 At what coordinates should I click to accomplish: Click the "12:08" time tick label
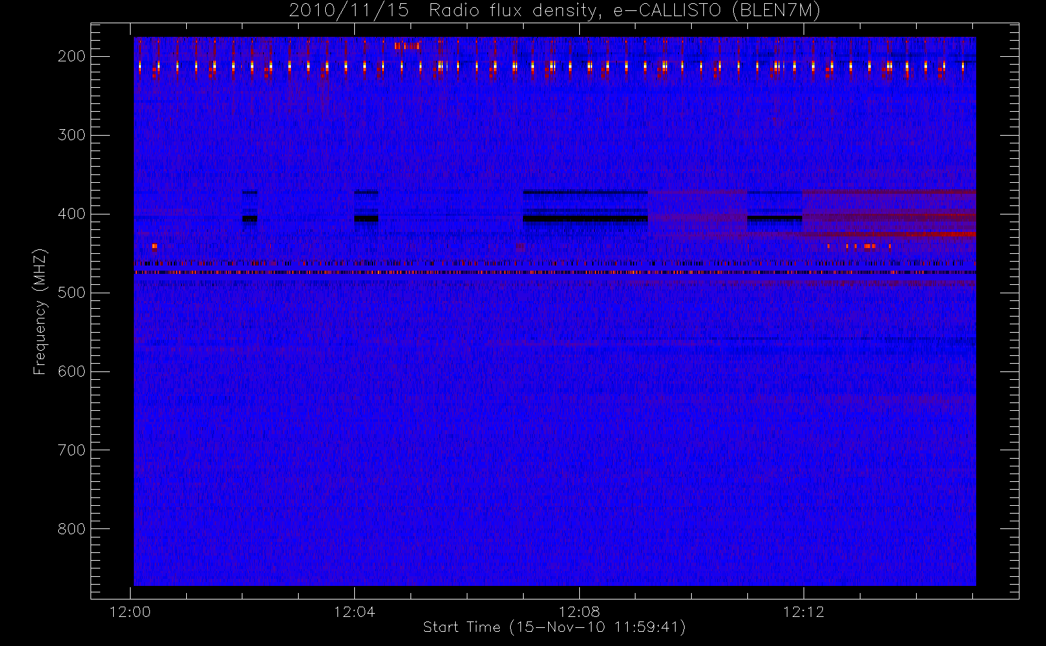(x=579, y=612)
